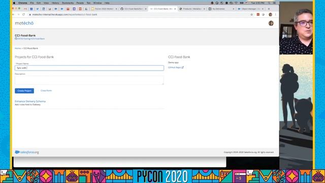The image size is (325, 183).
Task: Open the user avatar menu in Metecho header
Action: tap(271, 23)
